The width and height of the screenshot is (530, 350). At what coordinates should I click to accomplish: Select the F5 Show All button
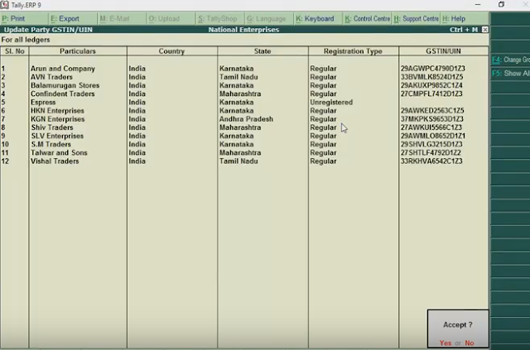tap(510, 74)
